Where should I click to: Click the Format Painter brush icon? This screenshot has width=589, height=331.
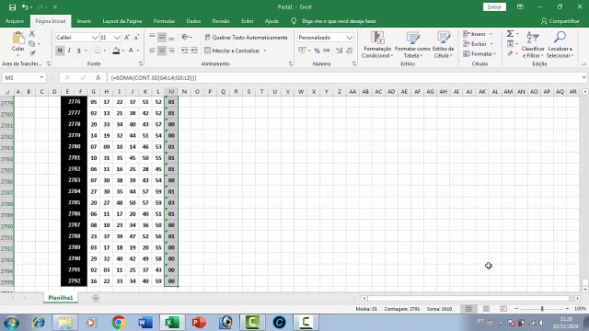click(32, 53)
